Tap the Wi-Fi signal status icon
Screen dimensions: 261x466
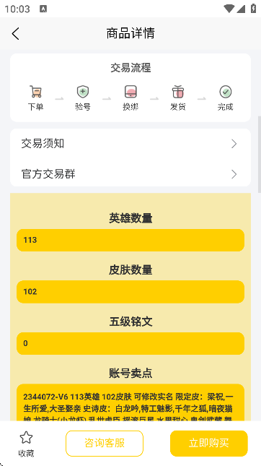tap(229, 9)
